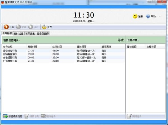
Task: Click the 编辑任务 icon under task list
Action: [x=27, y=116]
